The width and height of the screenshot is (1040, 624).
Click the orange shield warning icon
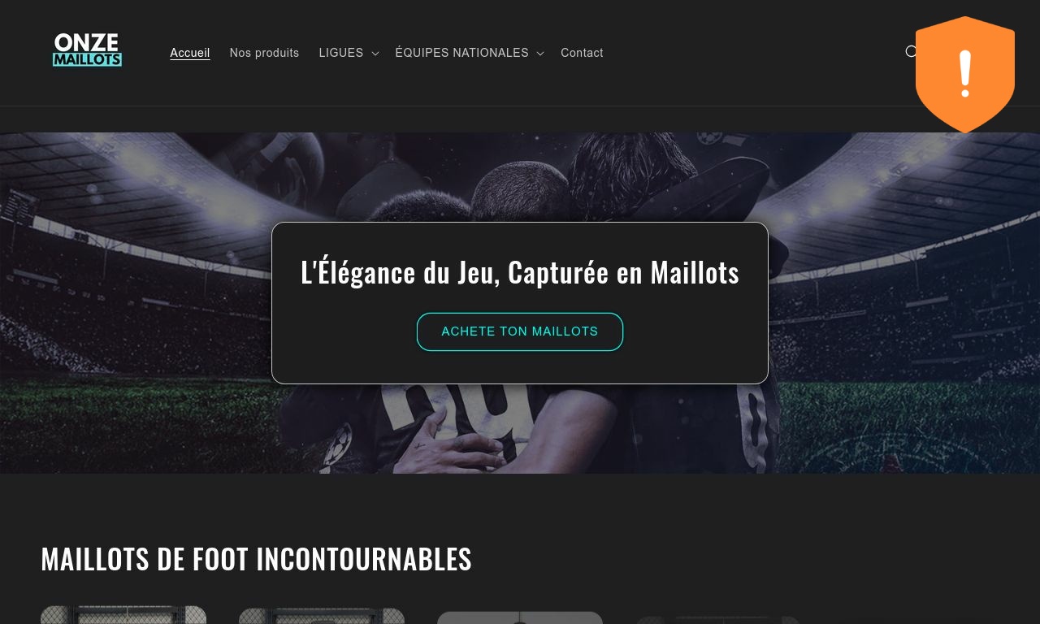tap(965, 74)
